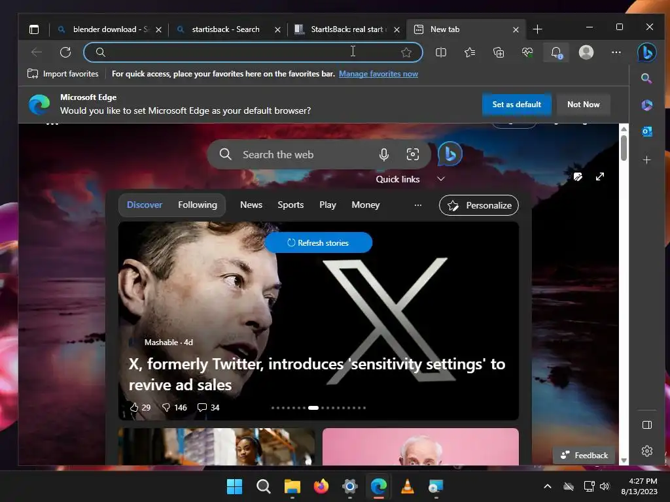Open the Favorites list icon
The width and height of the screenshot is (670, 502).
(x=470, y=52)
